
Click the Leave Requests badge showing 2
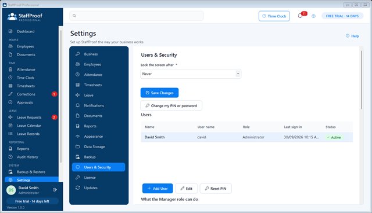tap(54, 117)
